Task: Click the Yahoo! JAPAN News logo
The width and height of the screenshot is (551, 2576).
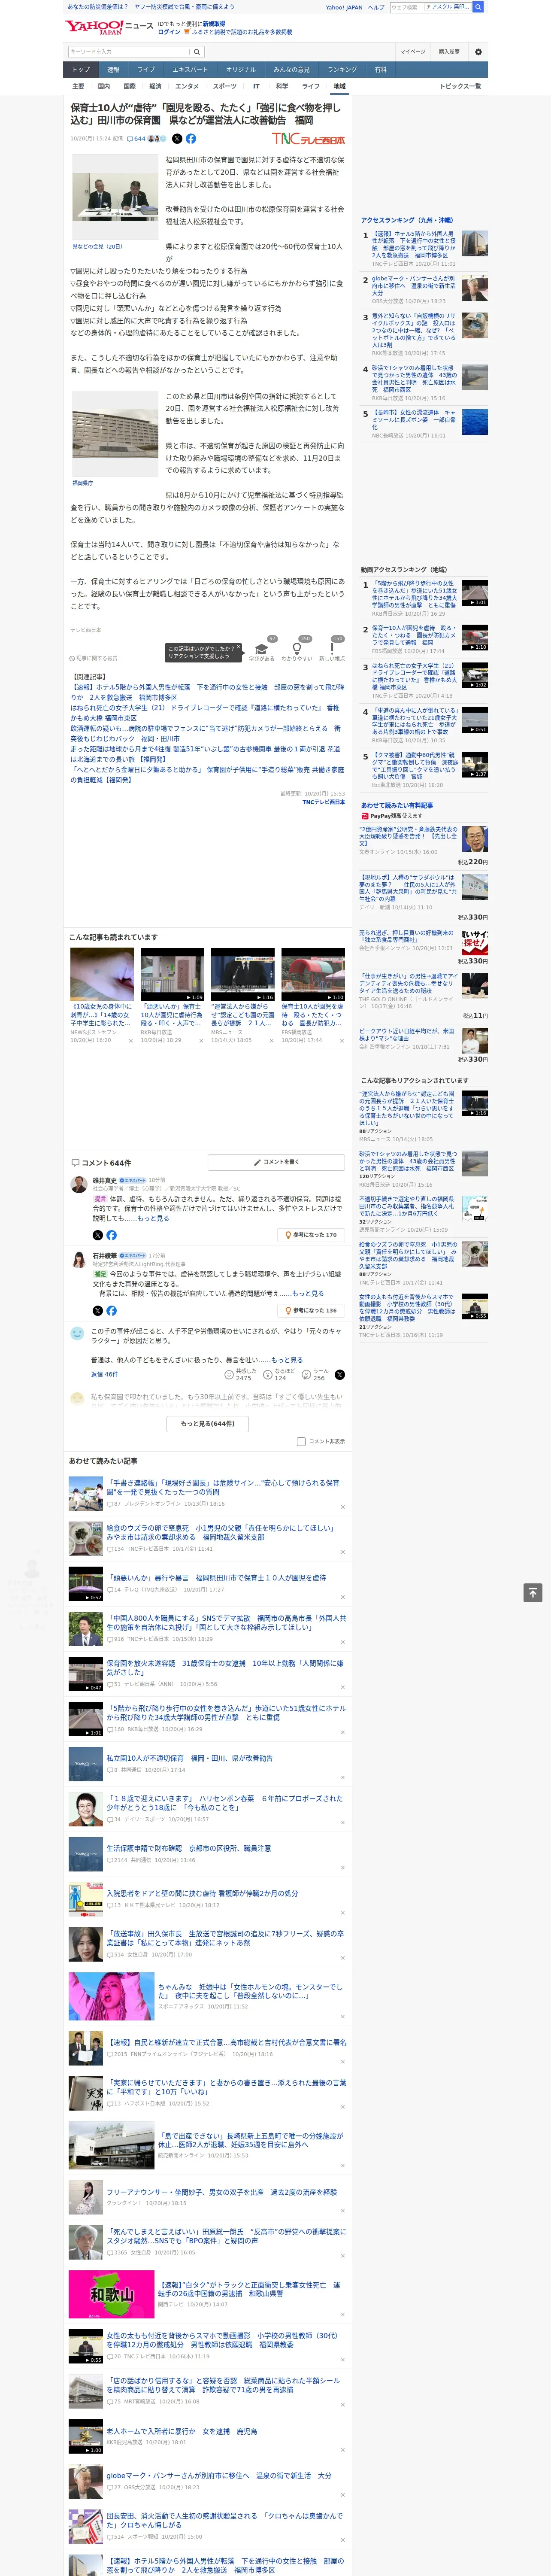Action: [109, 27]
